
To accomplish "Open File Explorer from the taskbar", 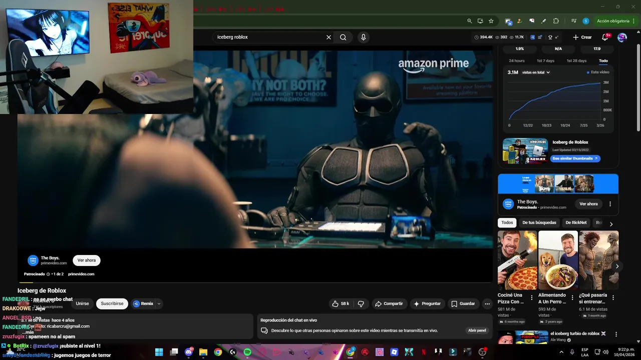I will pyautogui.click(x=203, y=352).
